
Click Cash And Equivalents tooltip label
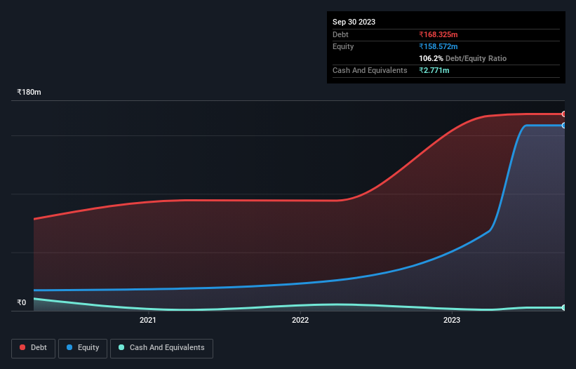click(370, 70)
